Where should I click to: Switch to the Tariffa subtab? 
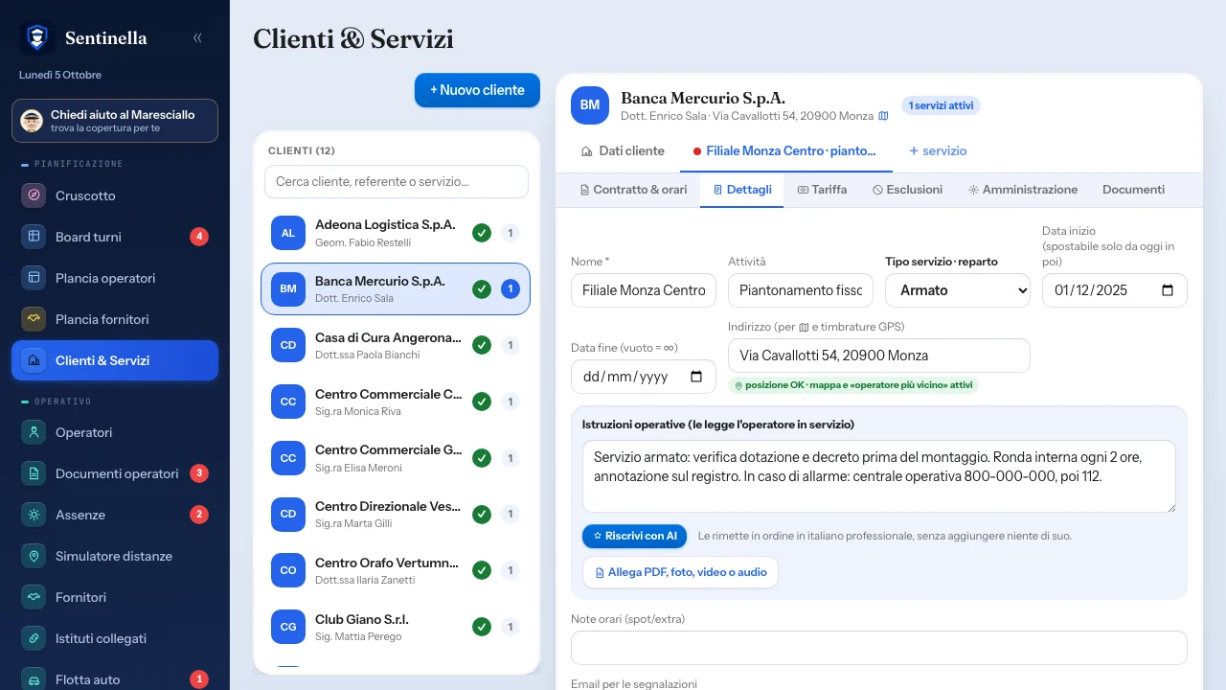(822, 190)
